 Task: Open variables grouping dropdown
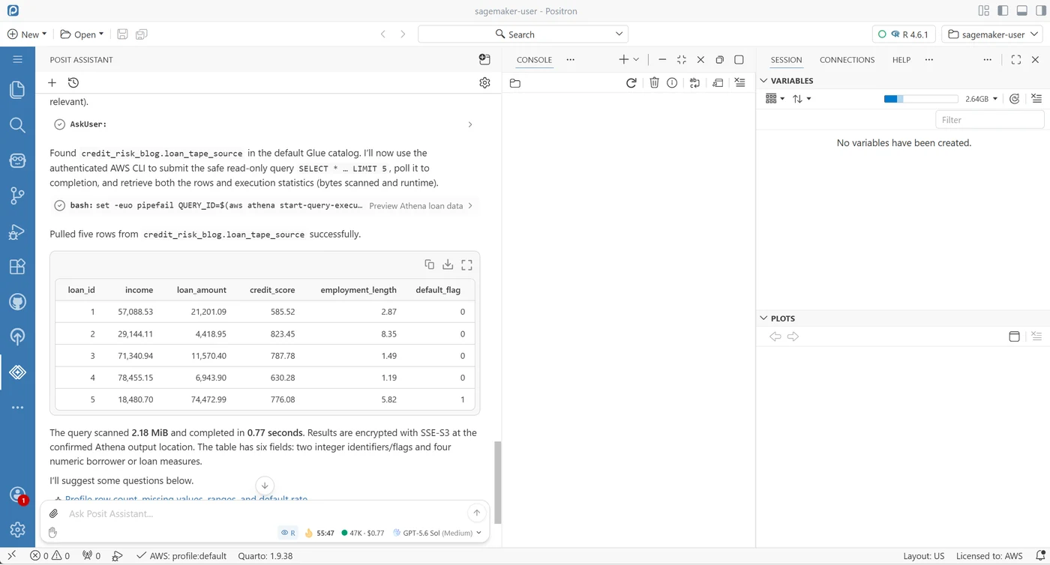tap(775, 99)
